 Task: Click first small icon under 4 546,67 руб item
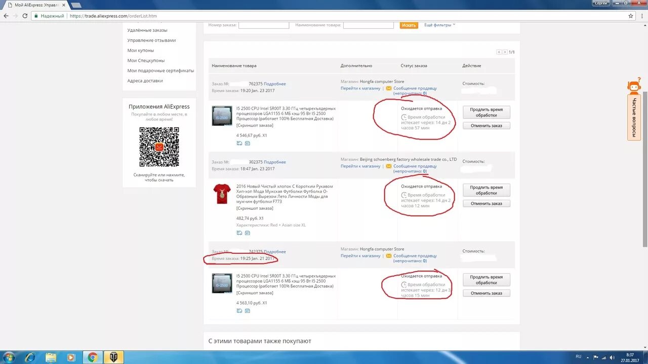tap(239, 144)
